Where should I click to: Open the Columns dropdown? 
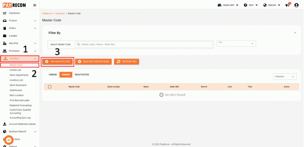[285, 76]
